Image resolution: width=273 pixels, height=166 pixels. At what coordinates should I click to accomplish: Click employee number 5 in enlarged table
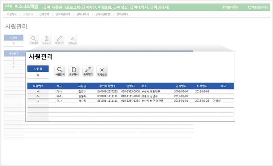38,96
